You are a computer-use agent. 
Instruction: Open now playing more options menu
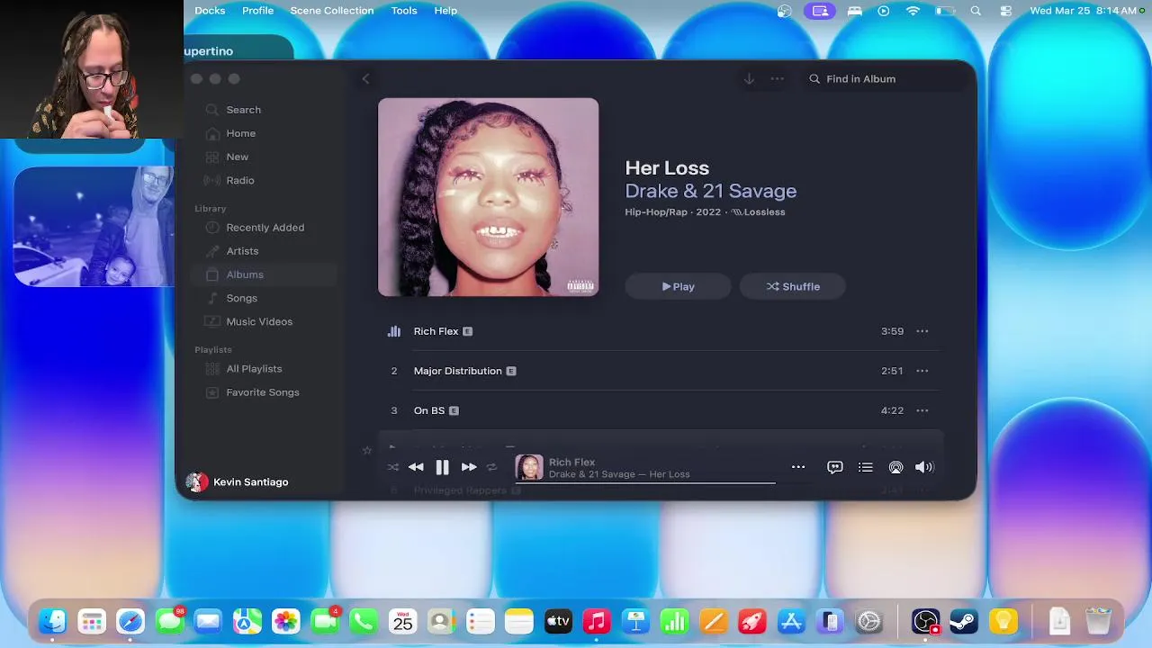798,467
